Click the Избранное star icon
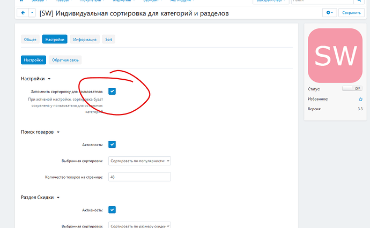This screenshot has height=228, width=370. coord(360,99)
